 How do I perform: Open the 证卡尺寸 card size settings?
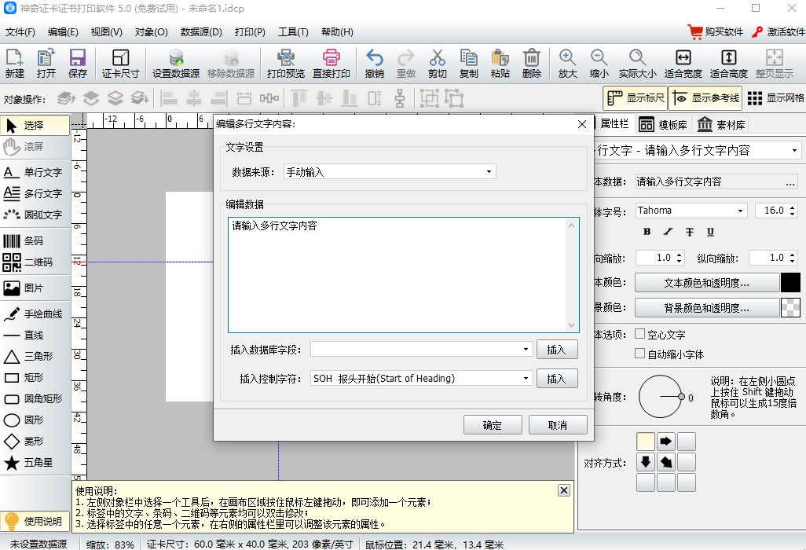pos(120,63)
